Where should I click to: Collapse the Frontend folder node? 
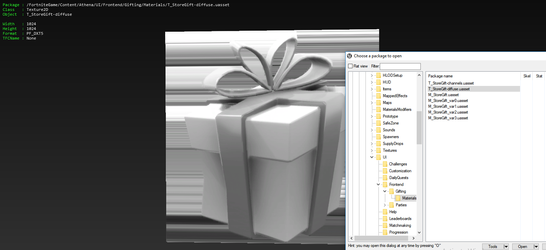378,185
